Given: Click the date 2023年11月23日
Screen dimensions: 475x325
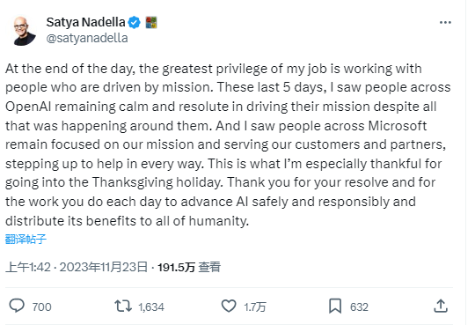Looking at the screenshot, I should (104, 267).
